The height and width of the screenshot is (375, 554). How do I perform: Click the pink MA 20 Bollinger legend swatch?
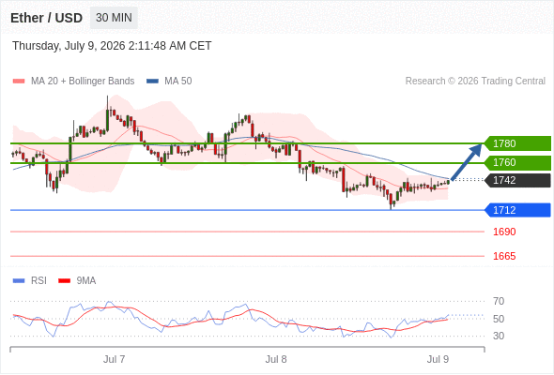pos(19,82)
